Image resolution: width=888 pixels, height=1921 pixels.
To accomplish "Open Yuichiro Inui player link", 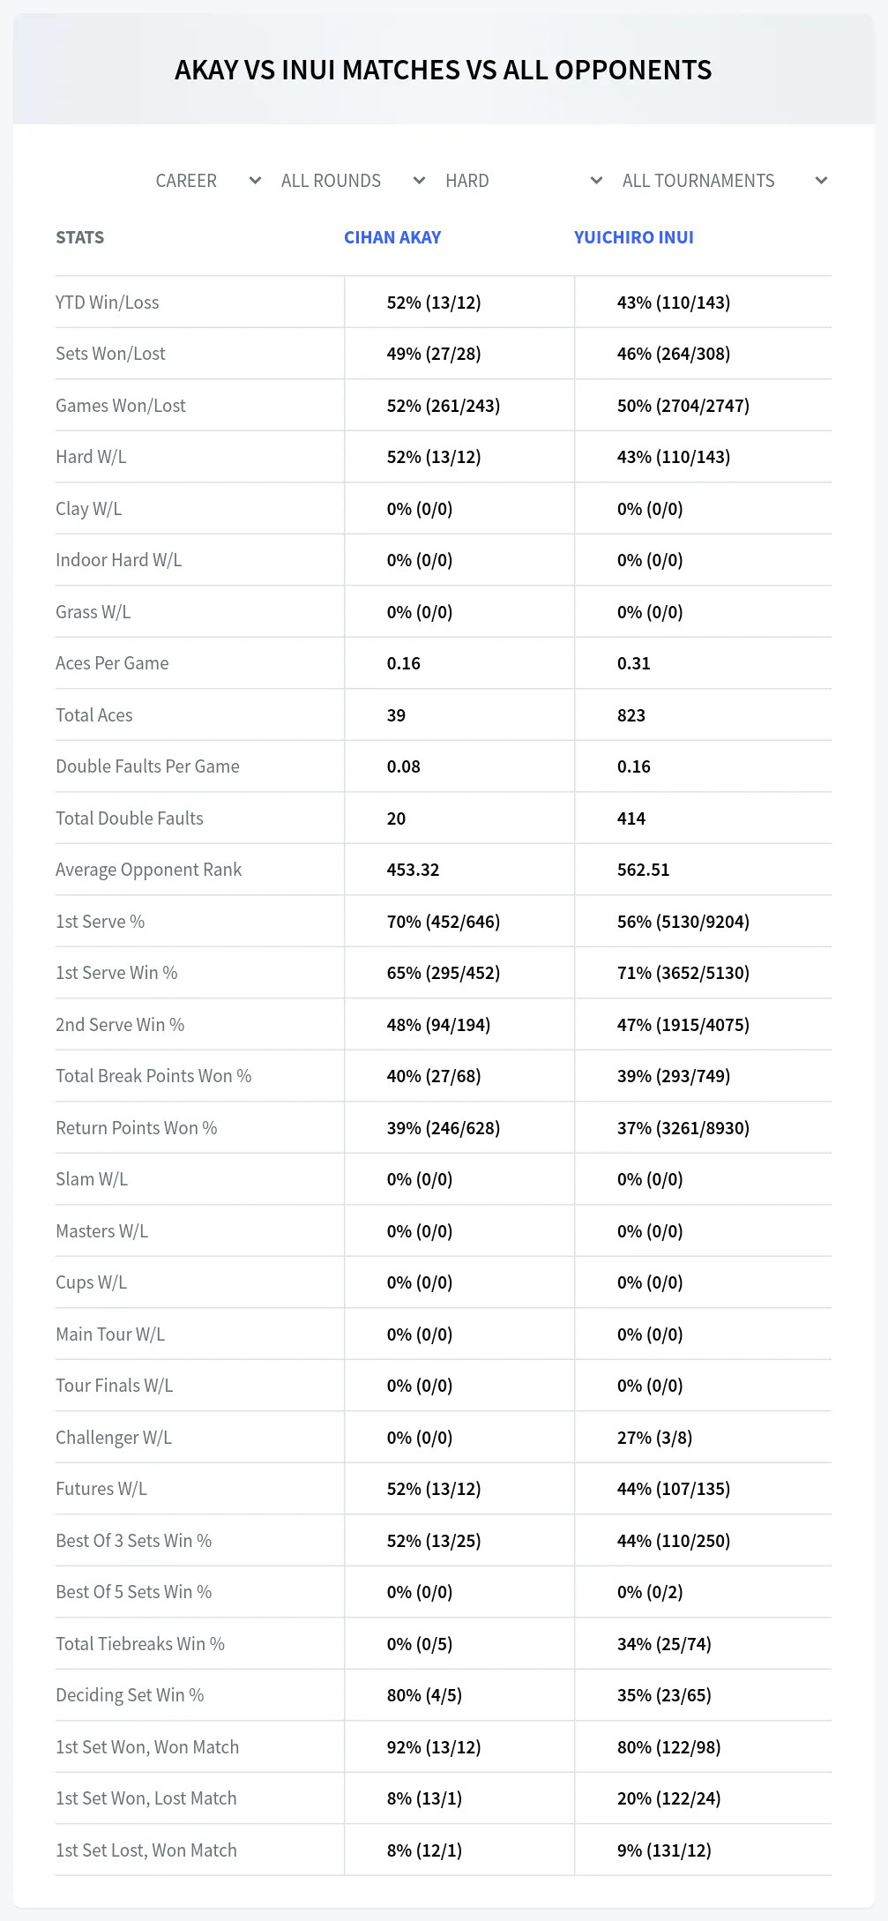I will [633, 237].
